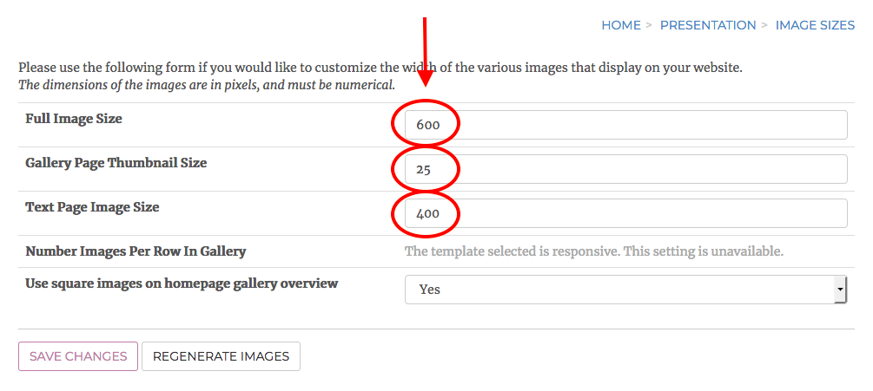Focus the Full Image Size field
Viewport: 873px width, 391px height.
[x=625, y=125]
